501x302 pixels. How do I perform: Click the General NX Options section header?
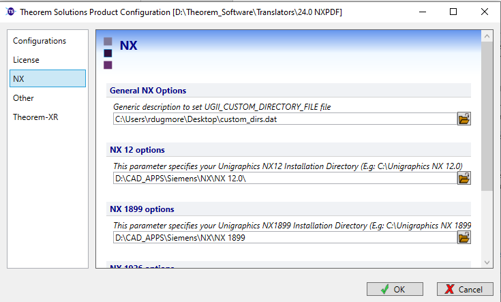[288, 91]
